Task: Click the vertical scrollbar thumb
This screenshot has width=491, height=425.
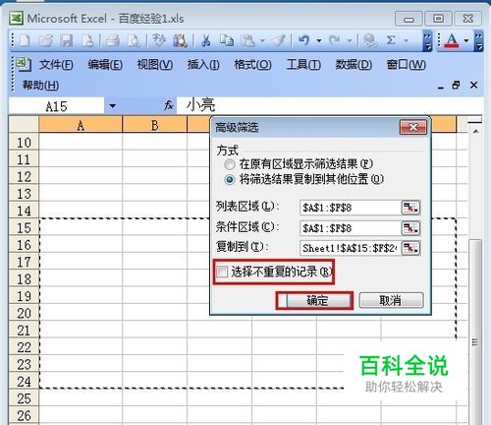Action: point(475,332)
